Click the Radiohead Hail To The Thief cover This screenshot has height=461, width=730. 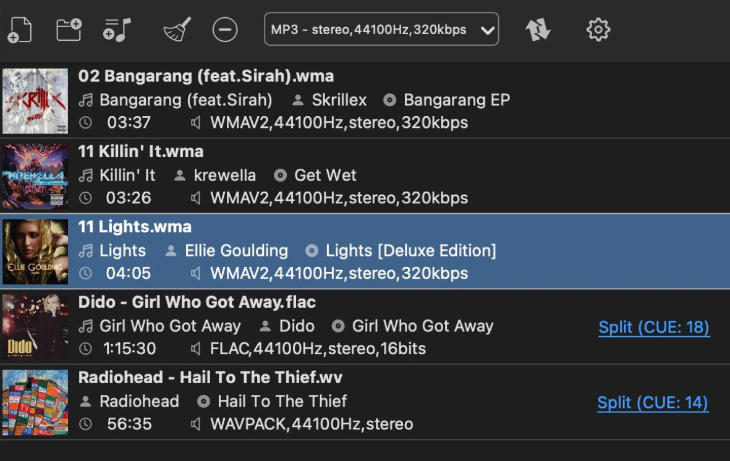point(35,402)
